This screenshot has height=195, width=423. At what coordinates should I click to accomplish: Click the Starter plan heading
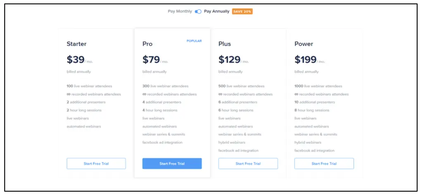76,44
